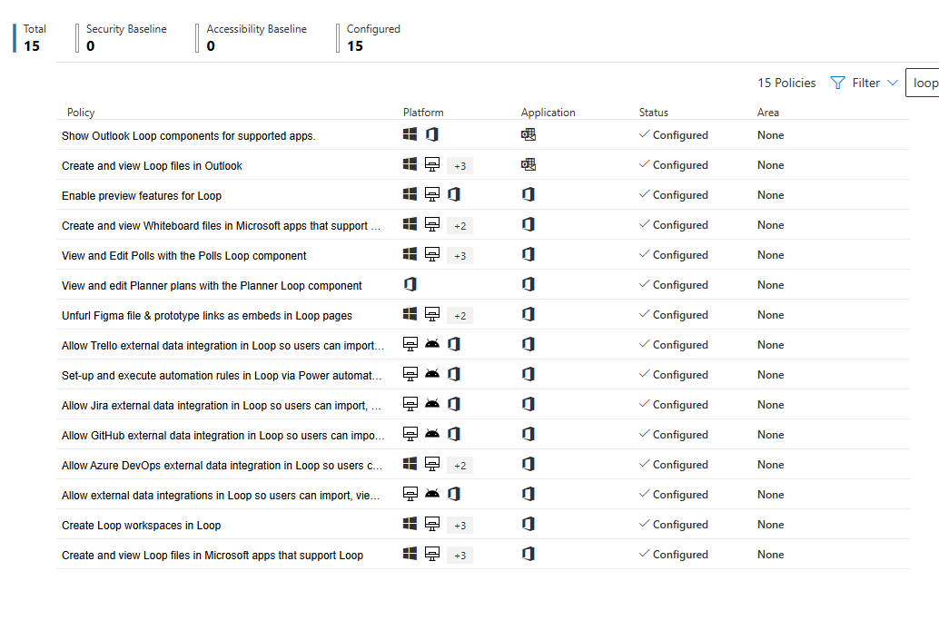The height and width of the screenshot is (640, 939).
Task: Click Windows platform icon in Show Outlook Loop row
Action: click(x=410, y=134)
